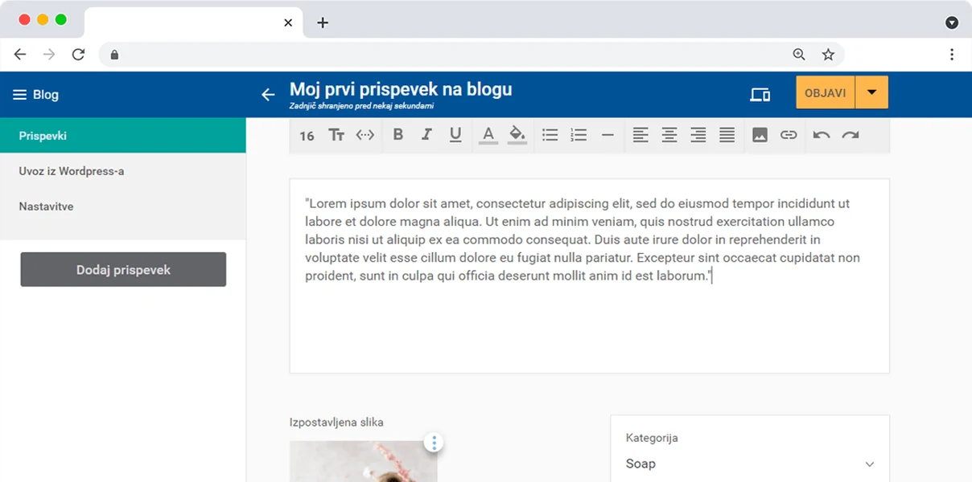972x482 pixels.
Task: Click the Dodaj prispevek button
Action: [123, 270]
